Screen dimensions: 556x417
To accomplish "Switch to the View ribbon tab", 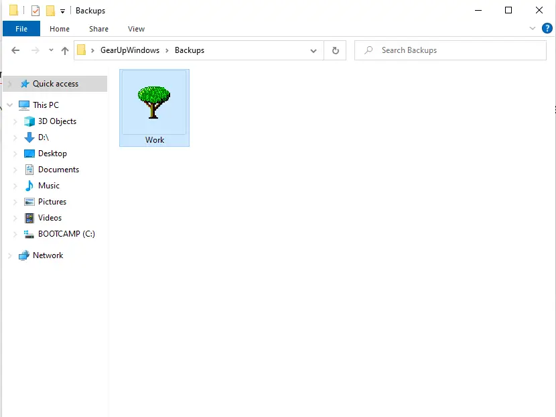I will coord(136,29).
